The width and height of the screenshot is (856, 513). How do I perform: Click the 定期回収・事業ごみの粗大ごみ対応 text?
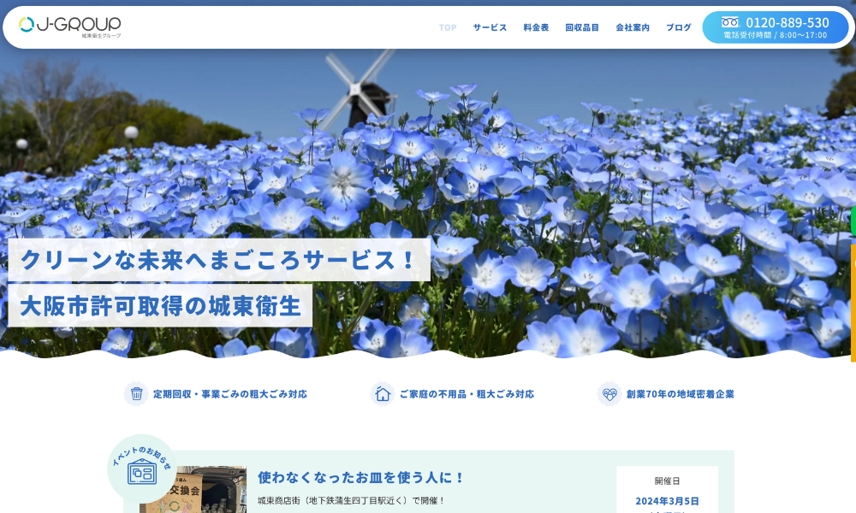[230, 394]
